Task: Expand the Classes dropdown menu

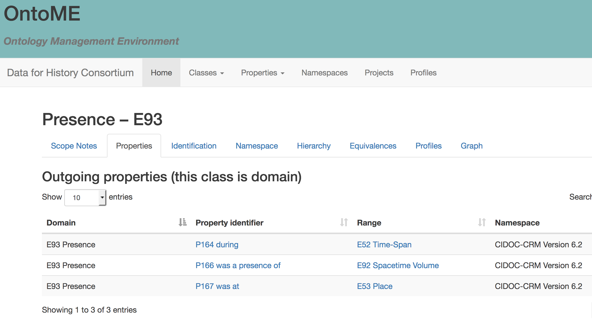Action: tap(206, 73)
